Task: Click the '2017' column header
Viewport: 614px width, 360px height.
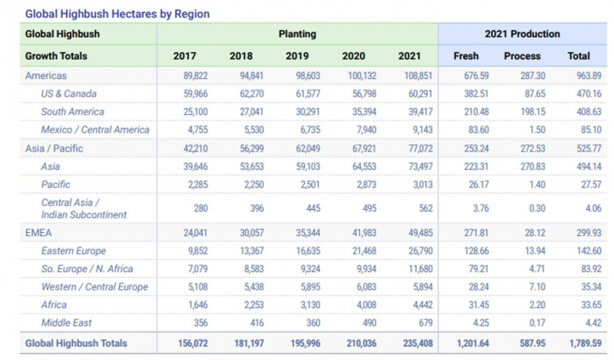Action: tap(184, 56)
